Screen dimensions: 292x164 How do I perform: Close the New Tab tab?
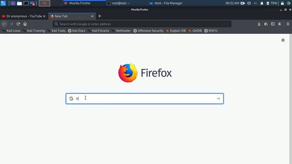pos(92,16)
